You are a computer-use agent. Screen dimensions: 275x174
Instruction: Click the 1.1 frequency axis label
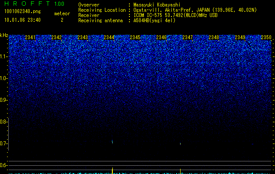pos(3,57)
